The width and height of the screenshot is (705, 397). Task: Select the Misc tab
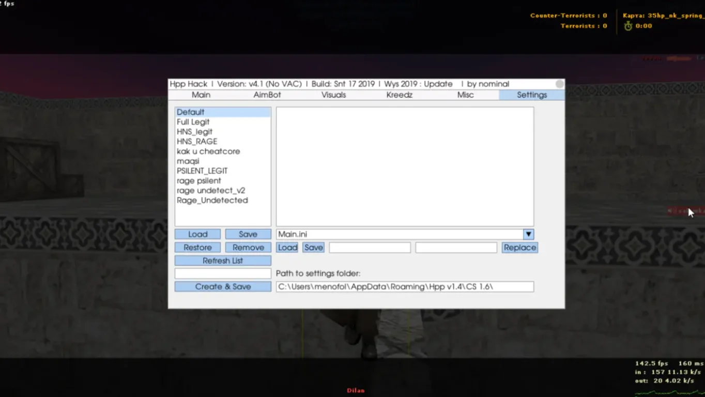pyautogui.click(x=465, y=95)
